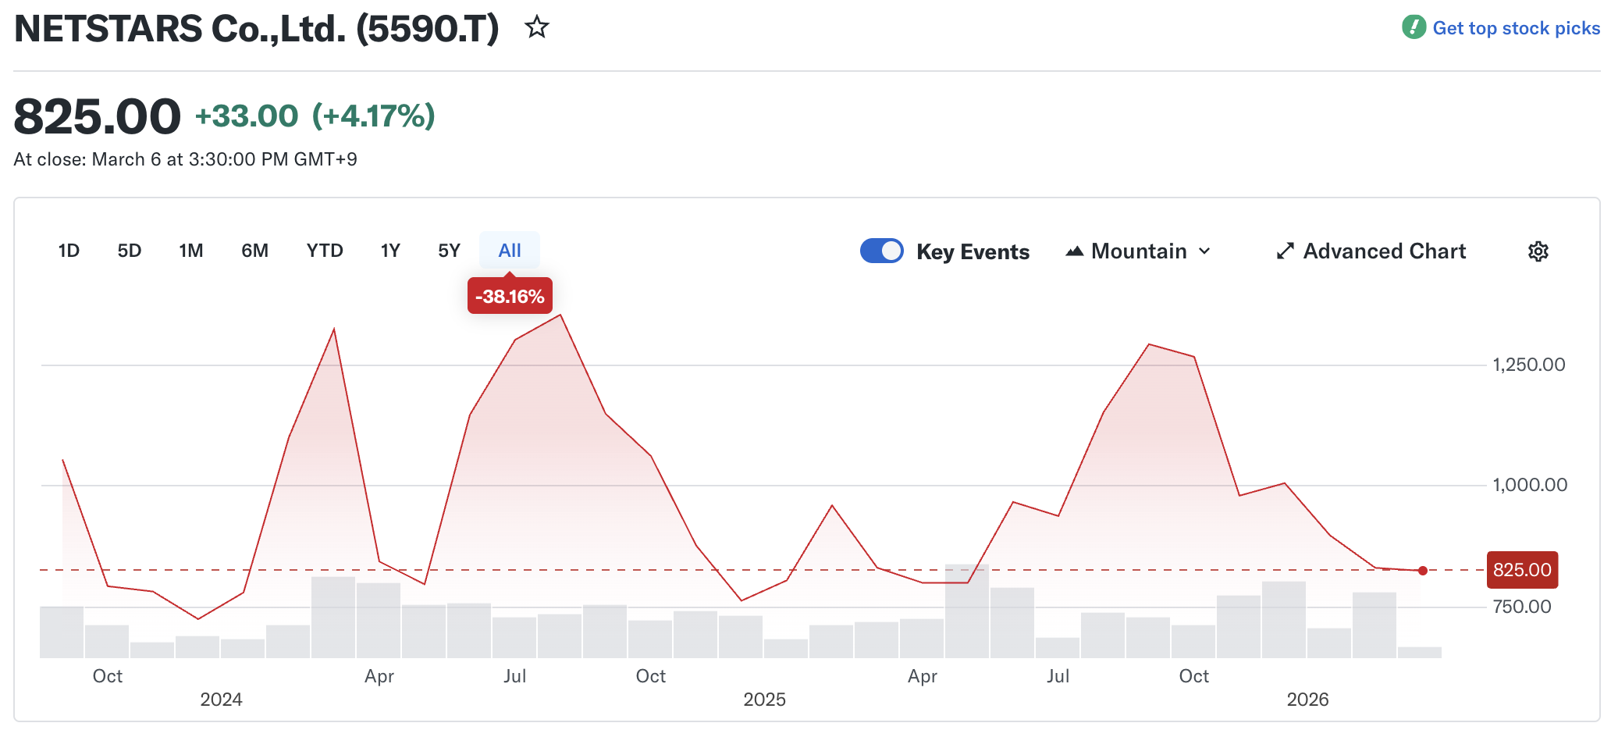Open chart settings gear icon
This screenshot has height=730, width=1611.
pos(1538,251)
